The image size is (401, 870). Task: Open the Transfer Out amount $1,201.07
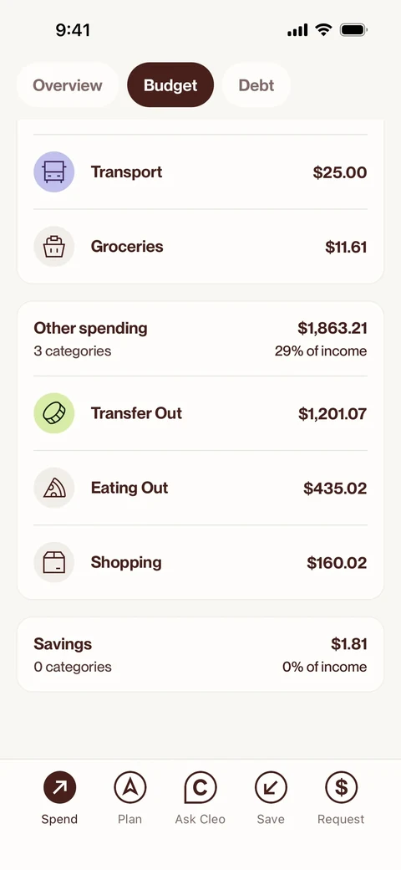coord(332,414)
